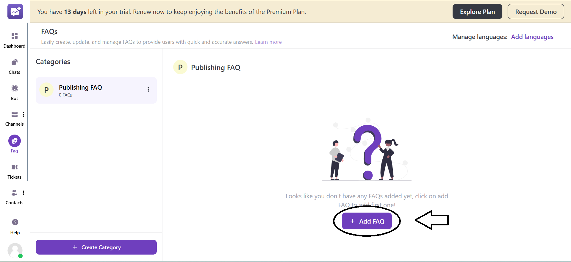Viewport: 571px width, 262px height.
Task: Expand Contacts three-dot options
Action: tap(24, 193)
